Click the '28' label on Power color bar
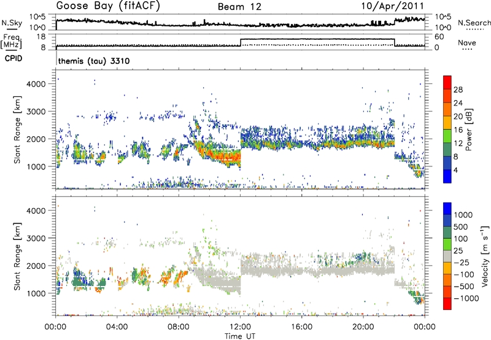Image resolution: width=491 pixels, height=340 pixels. (458, 90)
